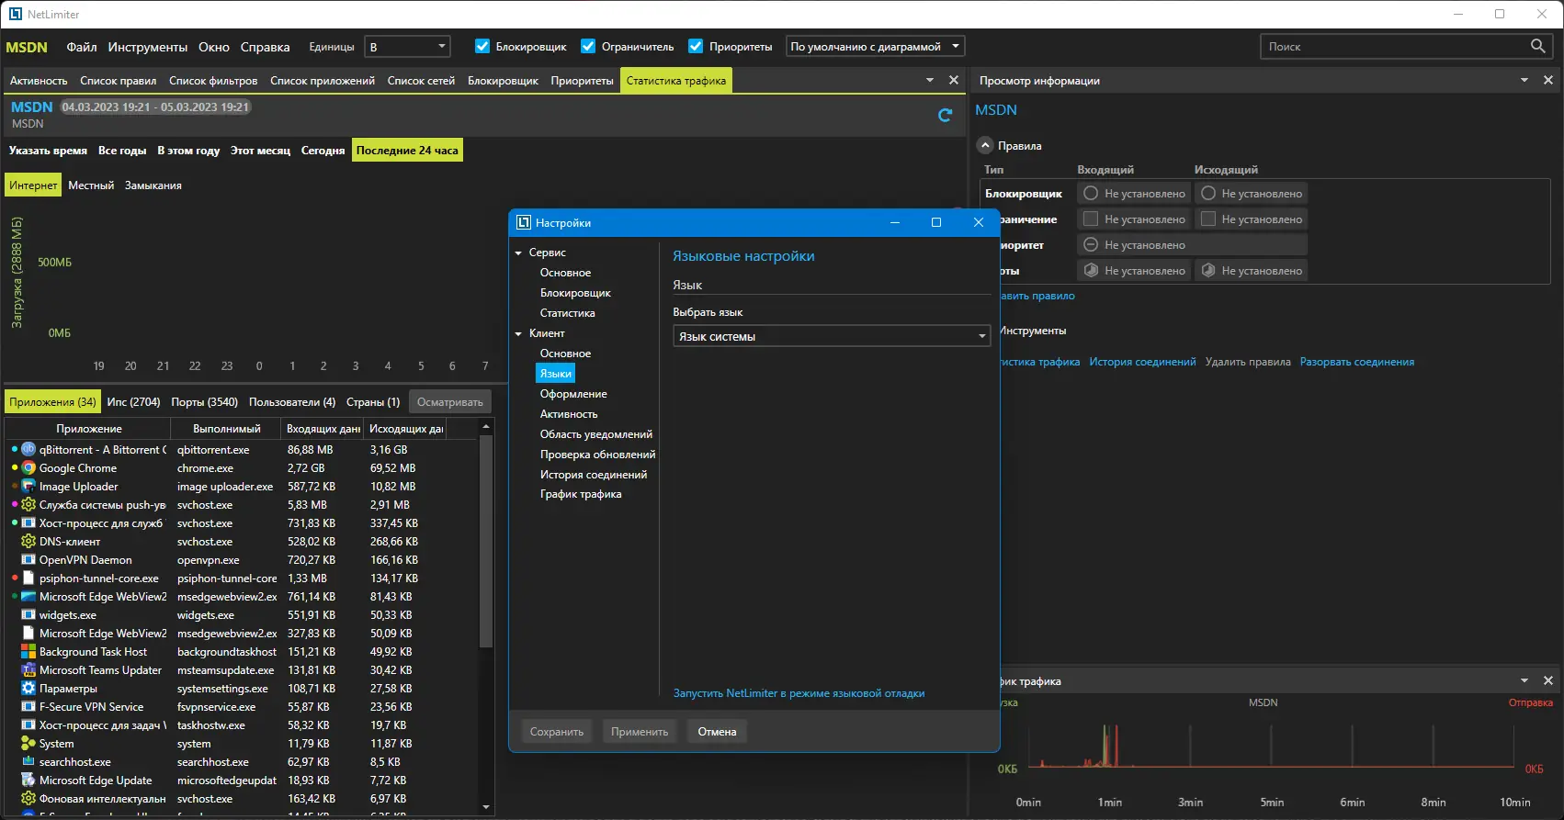Click the qBittorrent application icon
1564x820 pixels.
pyautogui.click(x=28, y=450)
